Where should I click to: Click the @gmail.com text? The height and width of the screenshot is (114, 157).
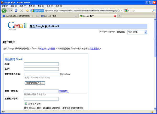click(65, 74)
